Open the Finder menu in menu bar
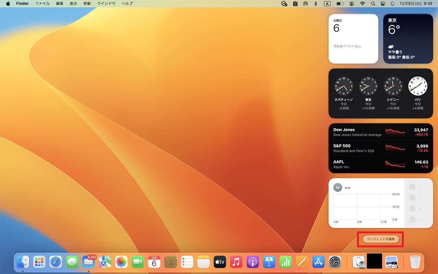 pyautogui.click(x=22, y=3)
